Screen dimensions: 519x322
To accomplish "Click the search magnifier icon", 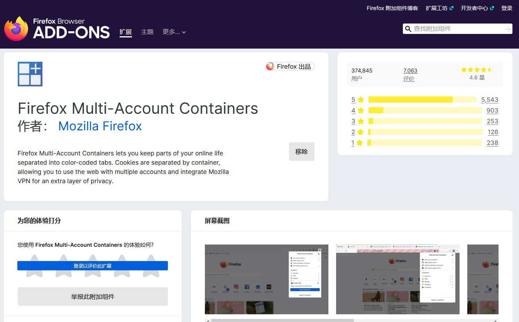I will pos(408,29).
